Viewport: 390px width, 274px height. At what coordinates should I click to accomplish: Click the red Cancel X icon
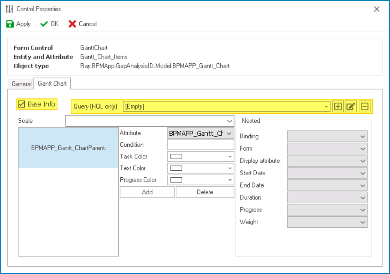tap(72, 24)
